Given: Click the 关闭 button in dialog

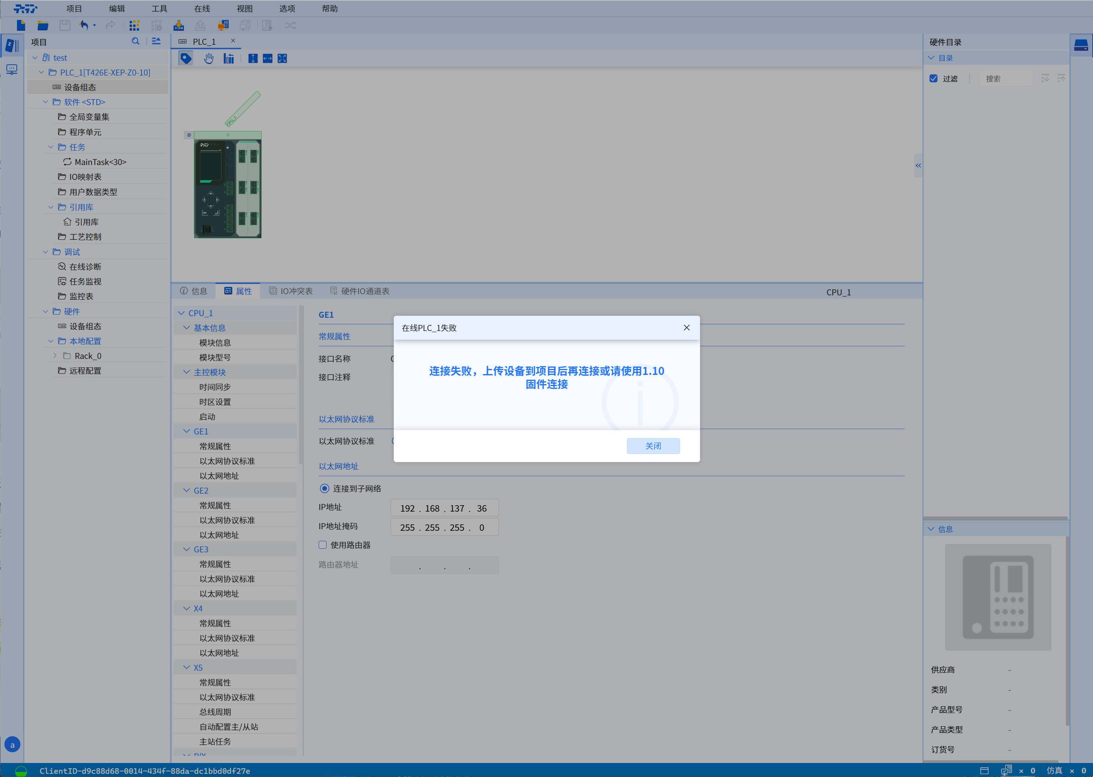Looking at the screenshot, I should [653, 446].
